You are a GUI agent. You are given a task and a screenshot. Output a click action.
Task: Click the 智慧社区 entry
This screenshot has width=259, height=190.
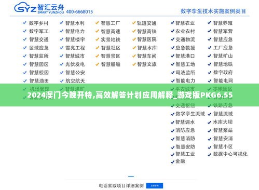111,48
